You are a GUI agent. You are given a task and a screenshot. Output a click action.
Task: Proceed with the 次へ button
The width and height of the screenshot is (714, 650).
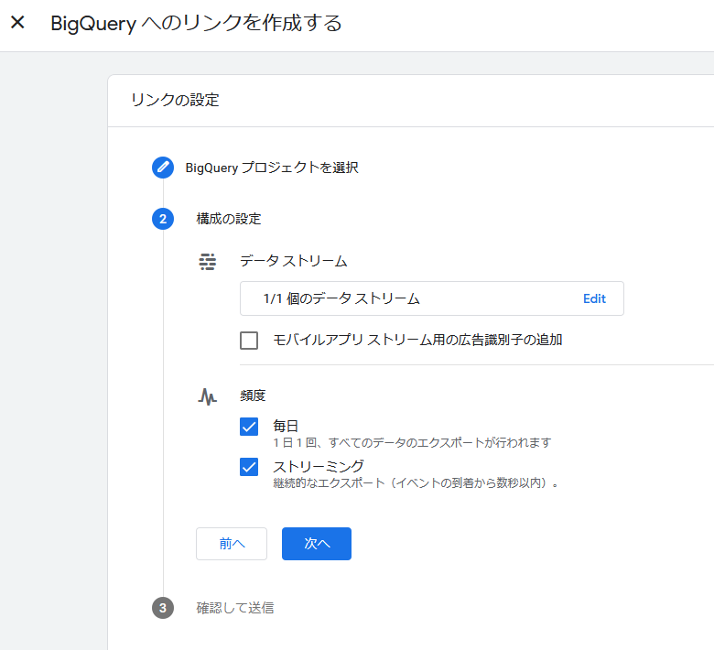(317, 544)
